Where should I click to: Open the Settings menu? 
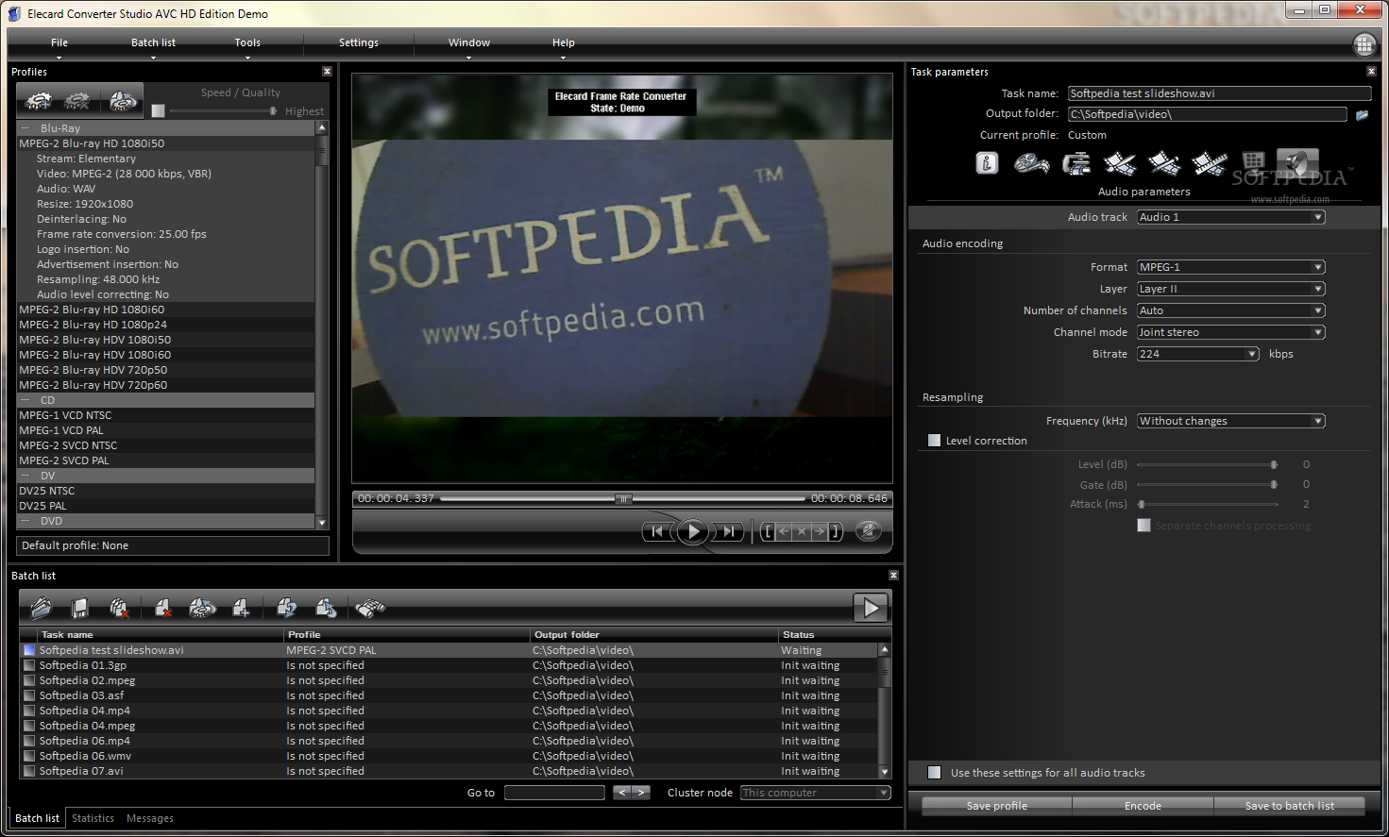click(359, 42)
